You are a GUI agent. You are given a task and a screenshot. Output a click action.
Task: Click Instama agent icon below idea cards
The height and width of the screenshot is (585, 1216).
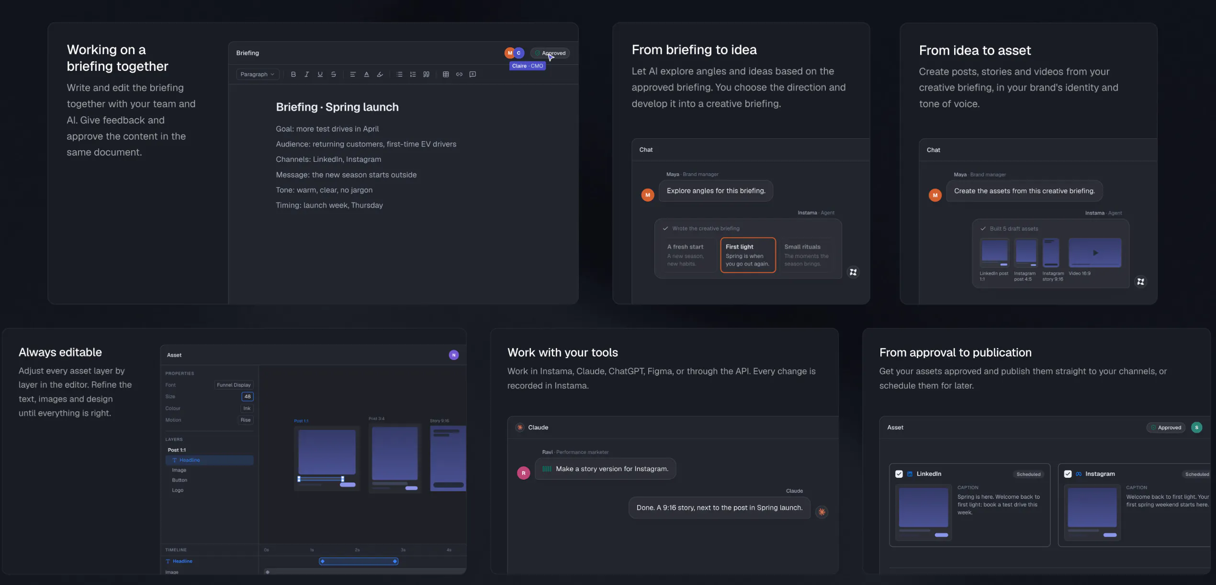853,272
